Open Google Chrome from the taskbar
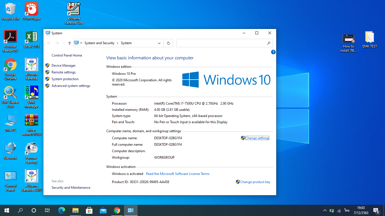 pyautogui.click(x=117, y=210)
